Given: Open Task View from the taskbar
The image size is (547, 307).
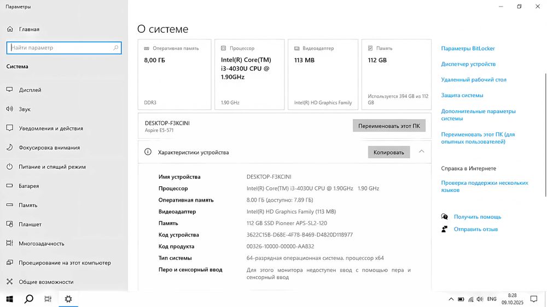Looking at the screenshot, I should (48, 299).
